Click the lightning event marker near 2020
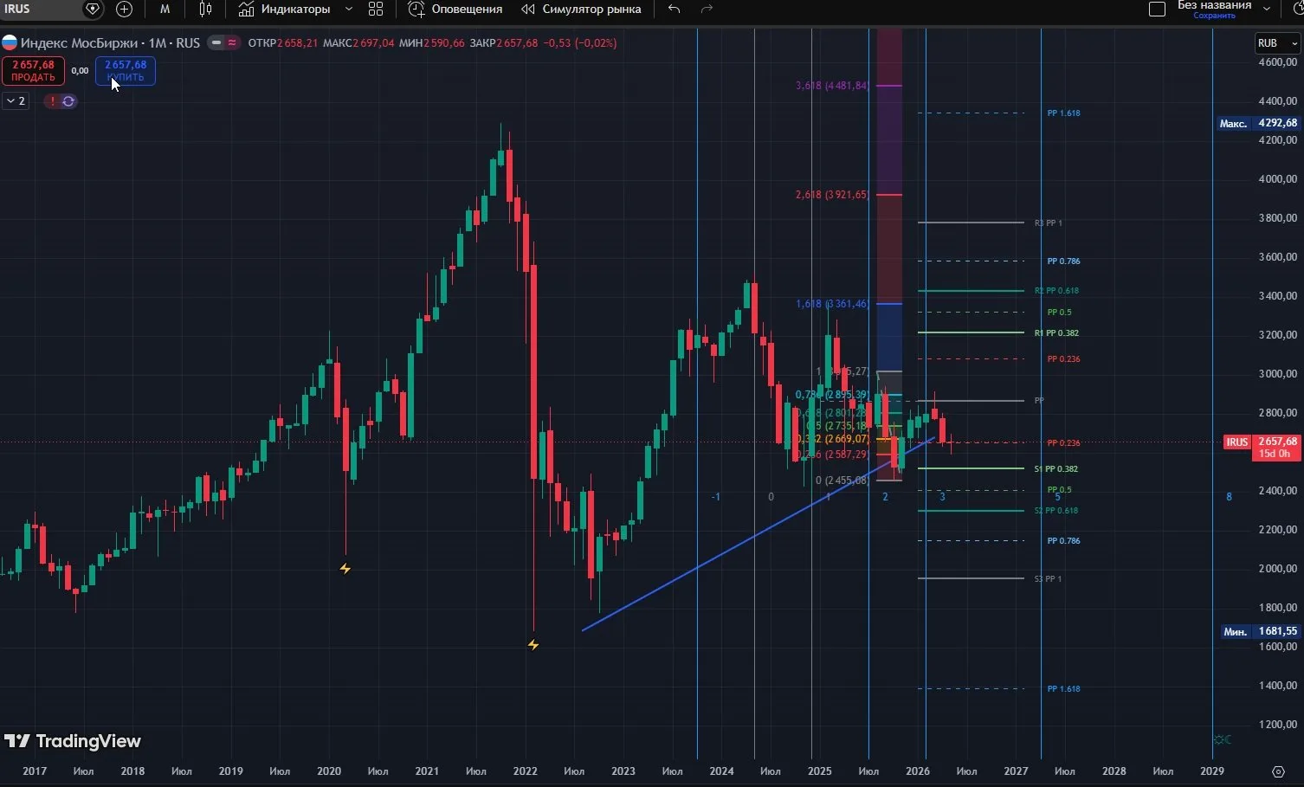This screenshot has width=1304, height=787. (345, 569)
